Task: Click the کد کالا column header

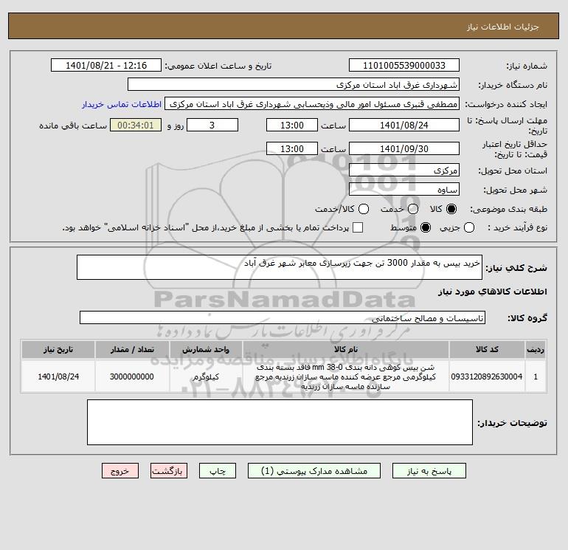Action: click(x=487, y=349)
